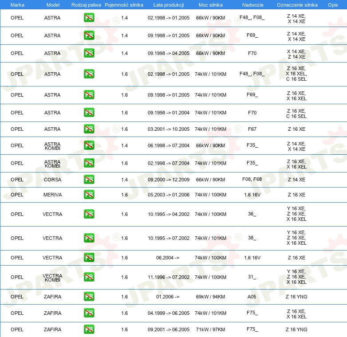Click the Pojemność silnika column header
This screenshot has width=347, height=337.
point(124,5)
